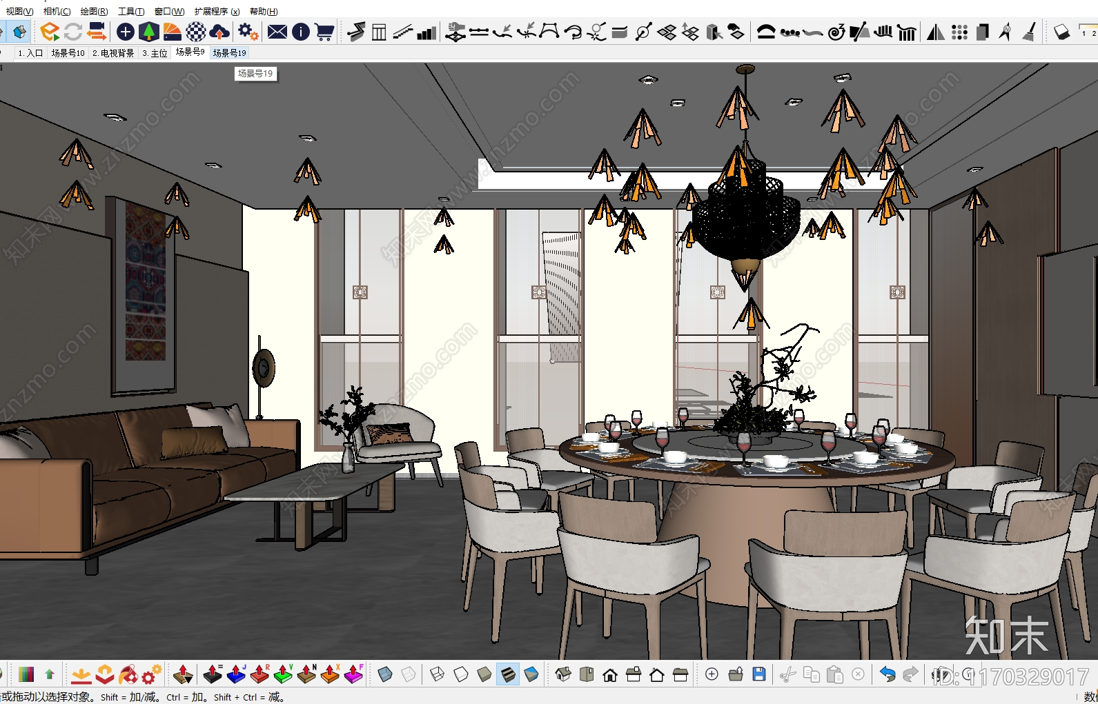Click the shopping cart icon
Viewport: 1098px width, 704px height.
(x=324, y=32)
